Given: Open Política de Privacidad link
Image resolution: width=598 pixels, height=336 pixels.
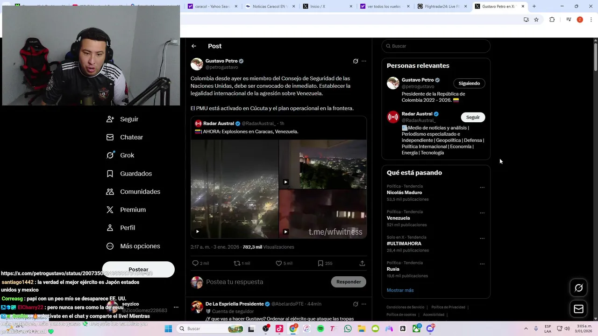Looking at the screenshot, I should point(448,307).
